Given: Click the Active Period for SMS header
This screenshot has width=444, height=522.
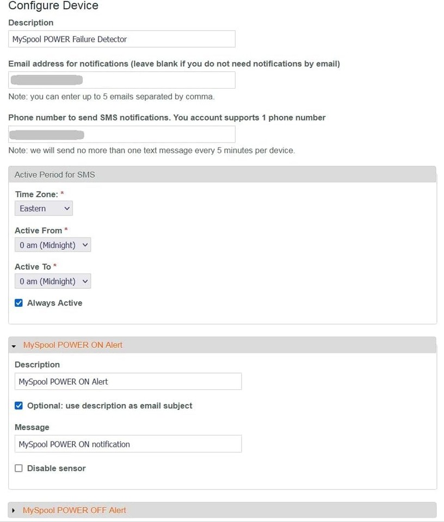Looking at the screenshot, I should [54, 174].
